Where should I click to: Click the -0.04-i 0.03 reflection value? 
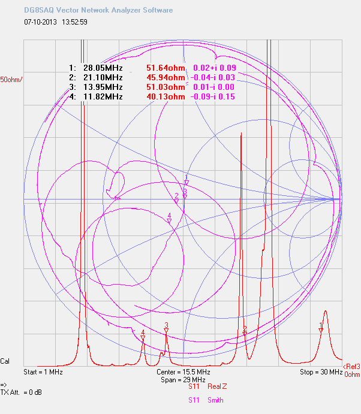click(213, 77)
